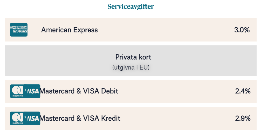Select the Mastercard & VISA Kredit label
The image size is (261, 131).
80,118
